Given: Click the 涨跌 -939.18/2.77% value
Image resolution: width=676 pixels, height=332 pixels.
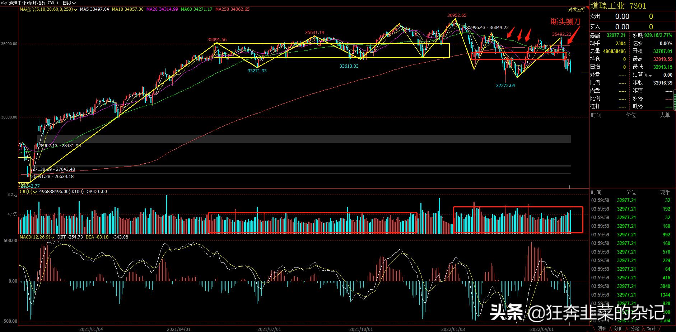Looking at the screenshot, I should click(x=658, y=35).
